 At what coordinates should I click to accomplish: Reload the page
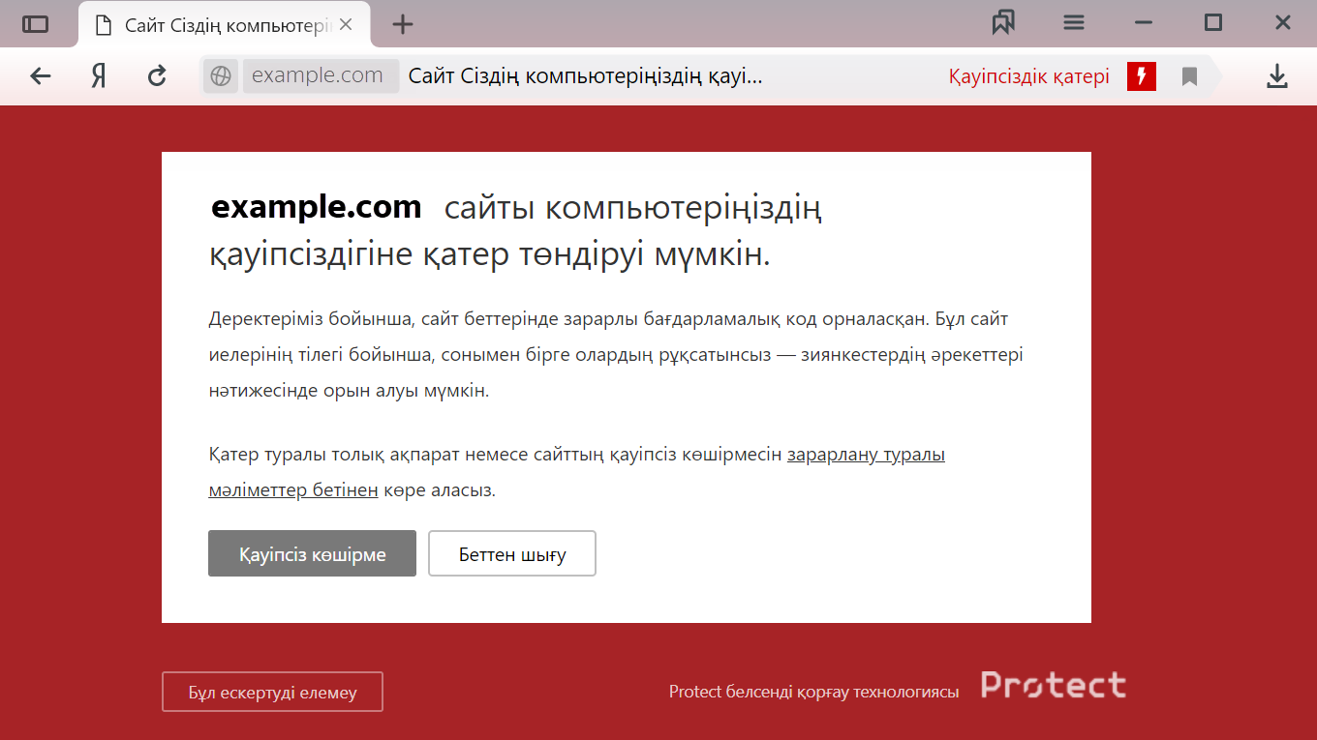pos(157,76)
